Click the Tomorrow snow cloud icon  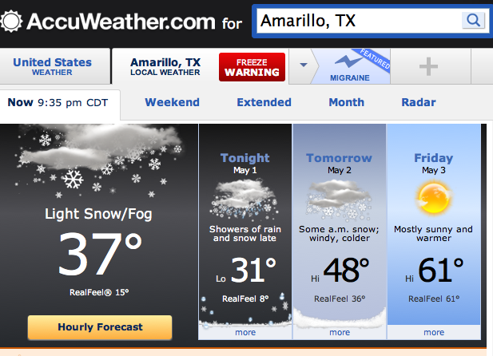point(339,200)
